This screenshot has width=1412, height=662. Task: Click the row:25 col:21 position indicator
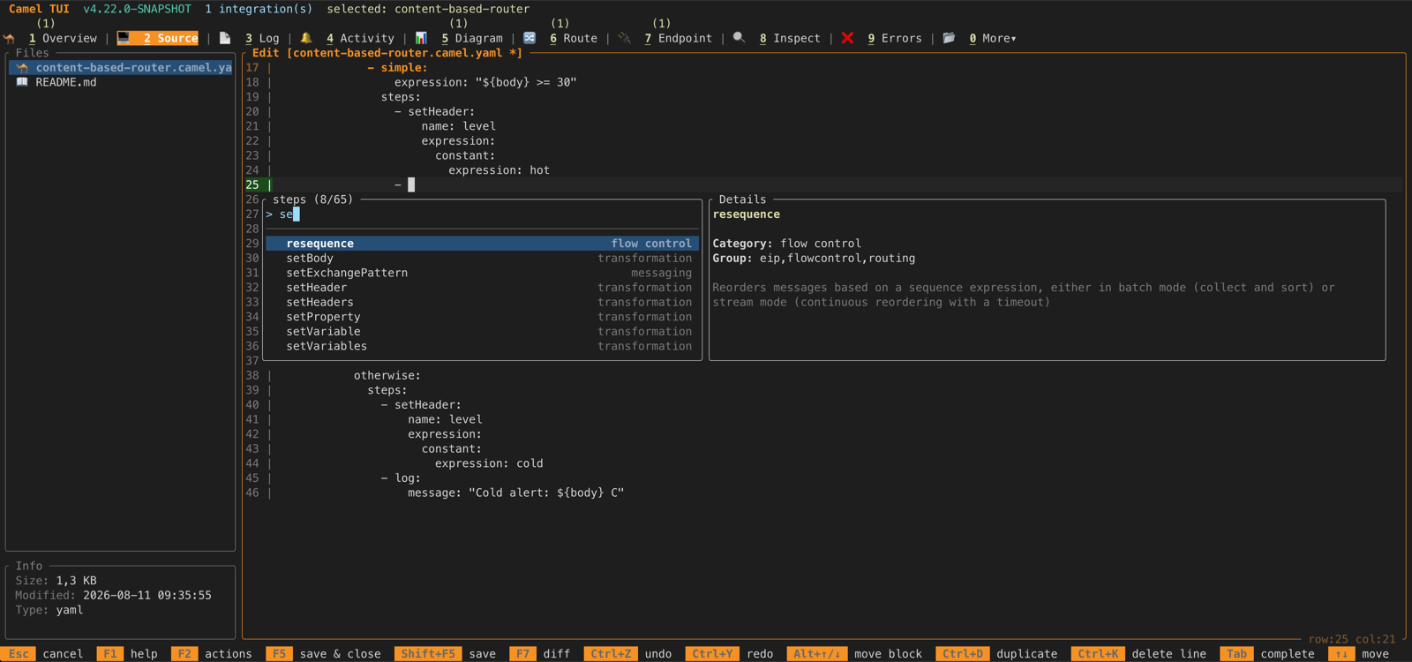pyautogui.click(x=1352, y=639)
